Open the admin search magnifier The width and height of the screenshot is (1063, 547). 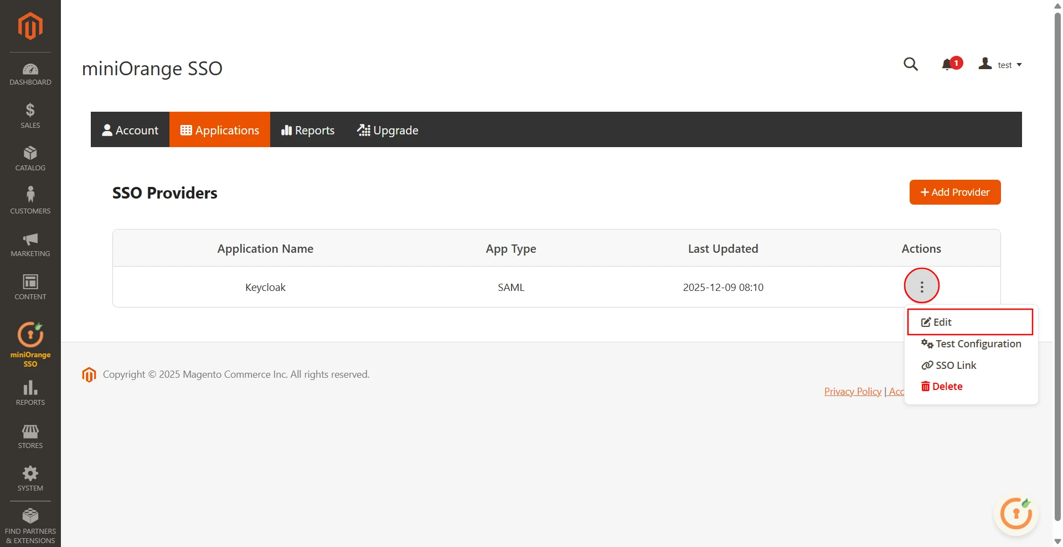click(x=911, y=64)
